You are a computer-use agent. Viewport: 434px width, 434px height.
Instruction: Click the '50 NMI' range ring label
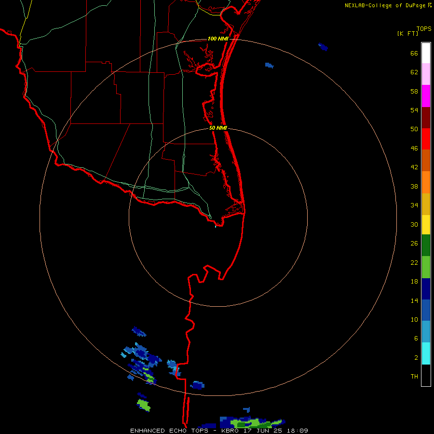[218, 128]
